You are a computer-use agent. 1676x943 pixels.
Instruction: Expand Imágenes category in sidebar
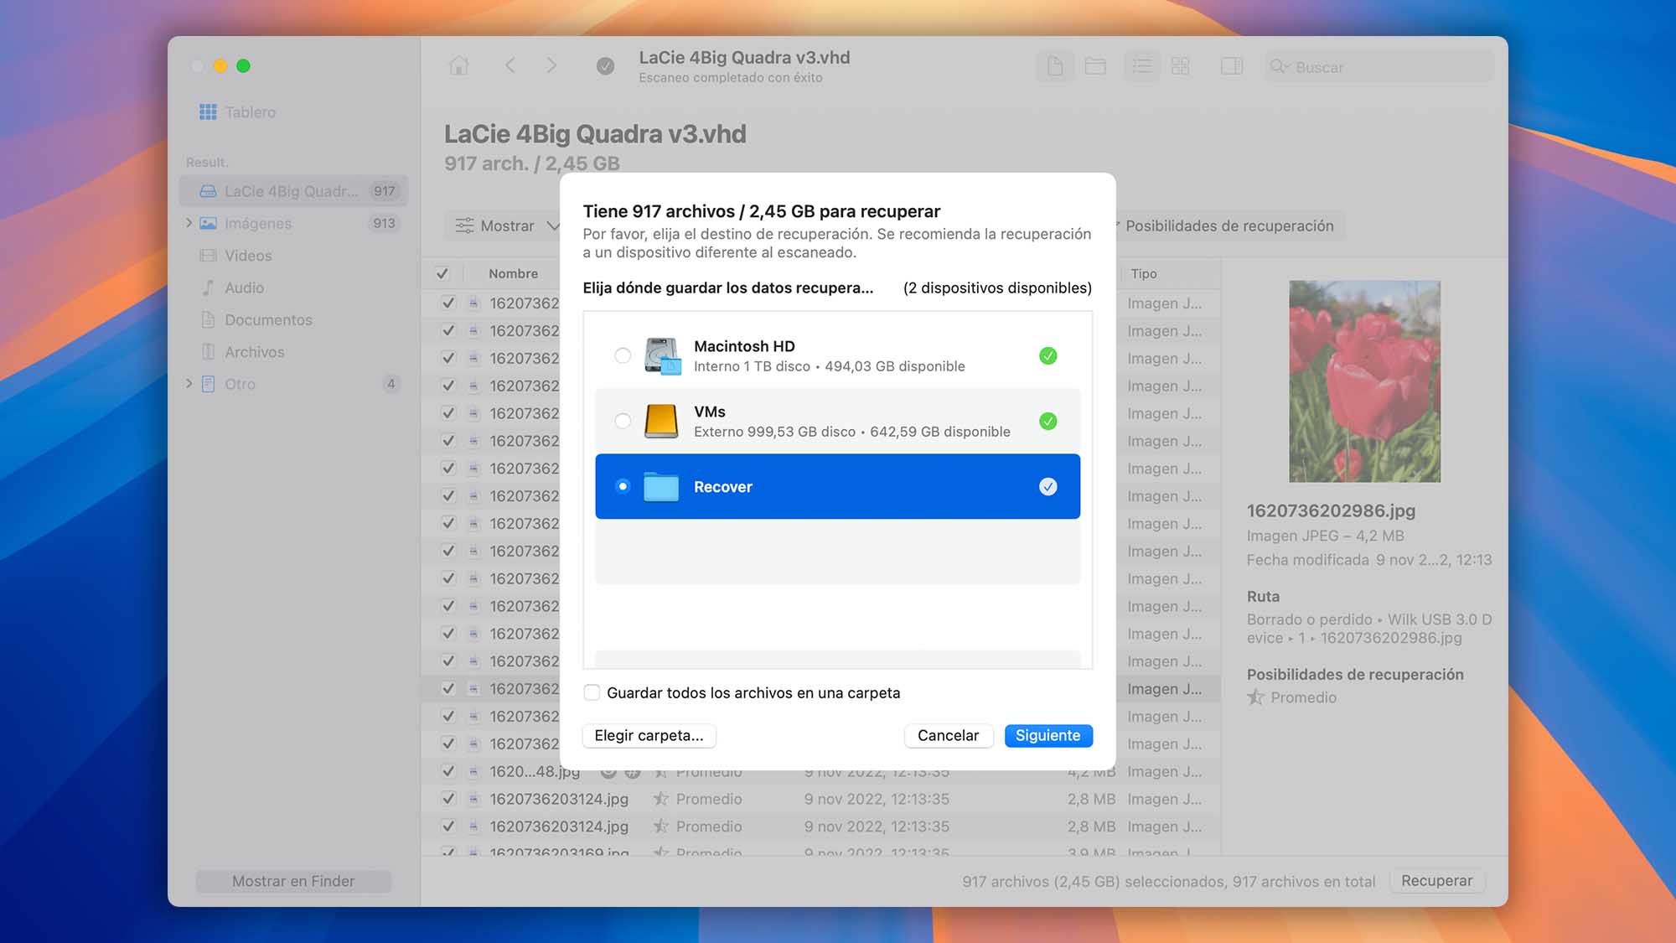coord(192,222)
